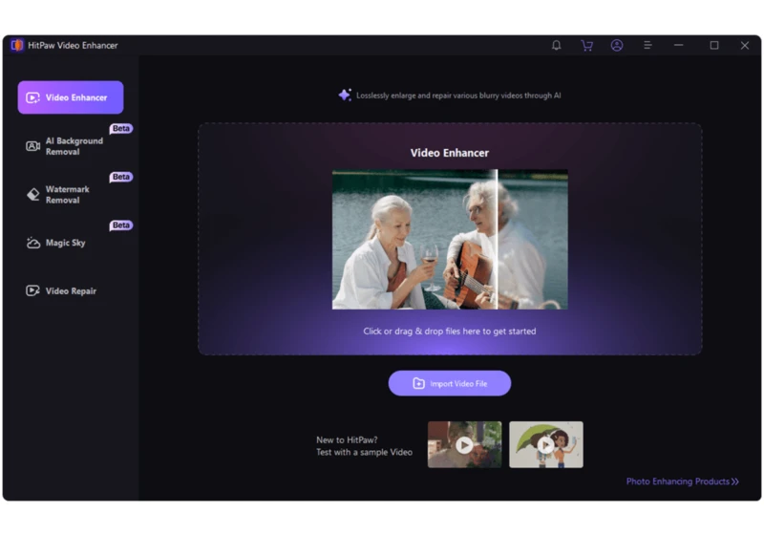Open AI Background Removal tool
The width and height of the screenshot is (764, 535).
71,145
